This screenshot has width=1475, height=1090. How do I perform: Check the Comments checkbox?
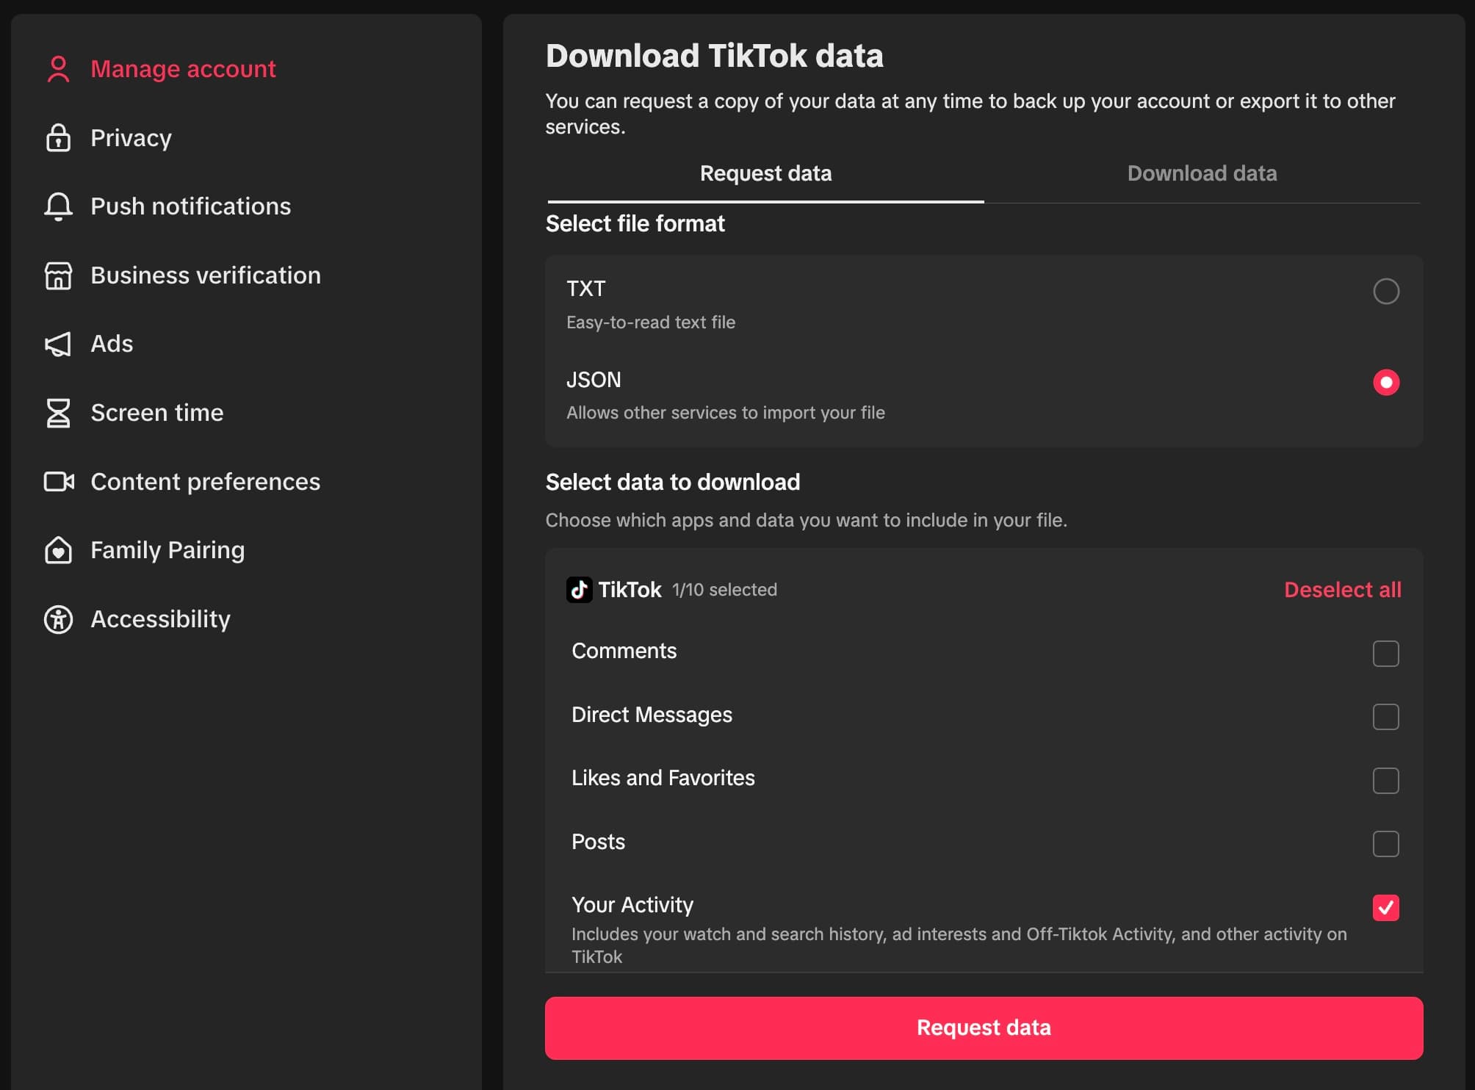click(x=1385, y=654)
